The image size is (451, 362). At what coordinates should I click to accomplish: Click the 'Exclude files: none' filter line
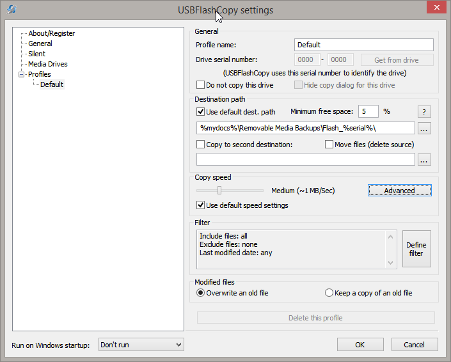tap(228, 244)
